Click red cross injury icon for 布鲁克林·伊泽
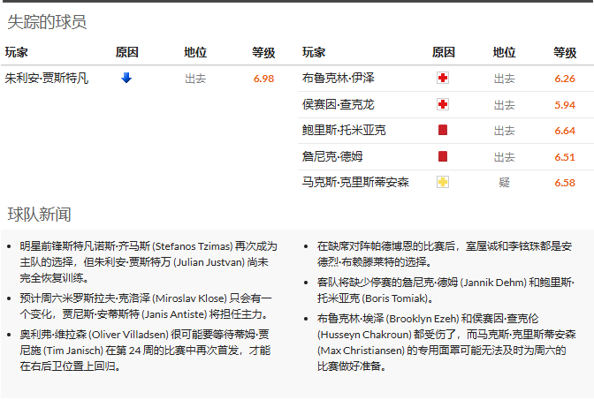This screenshot has width=594, height=400. click(x=443, y=79)
